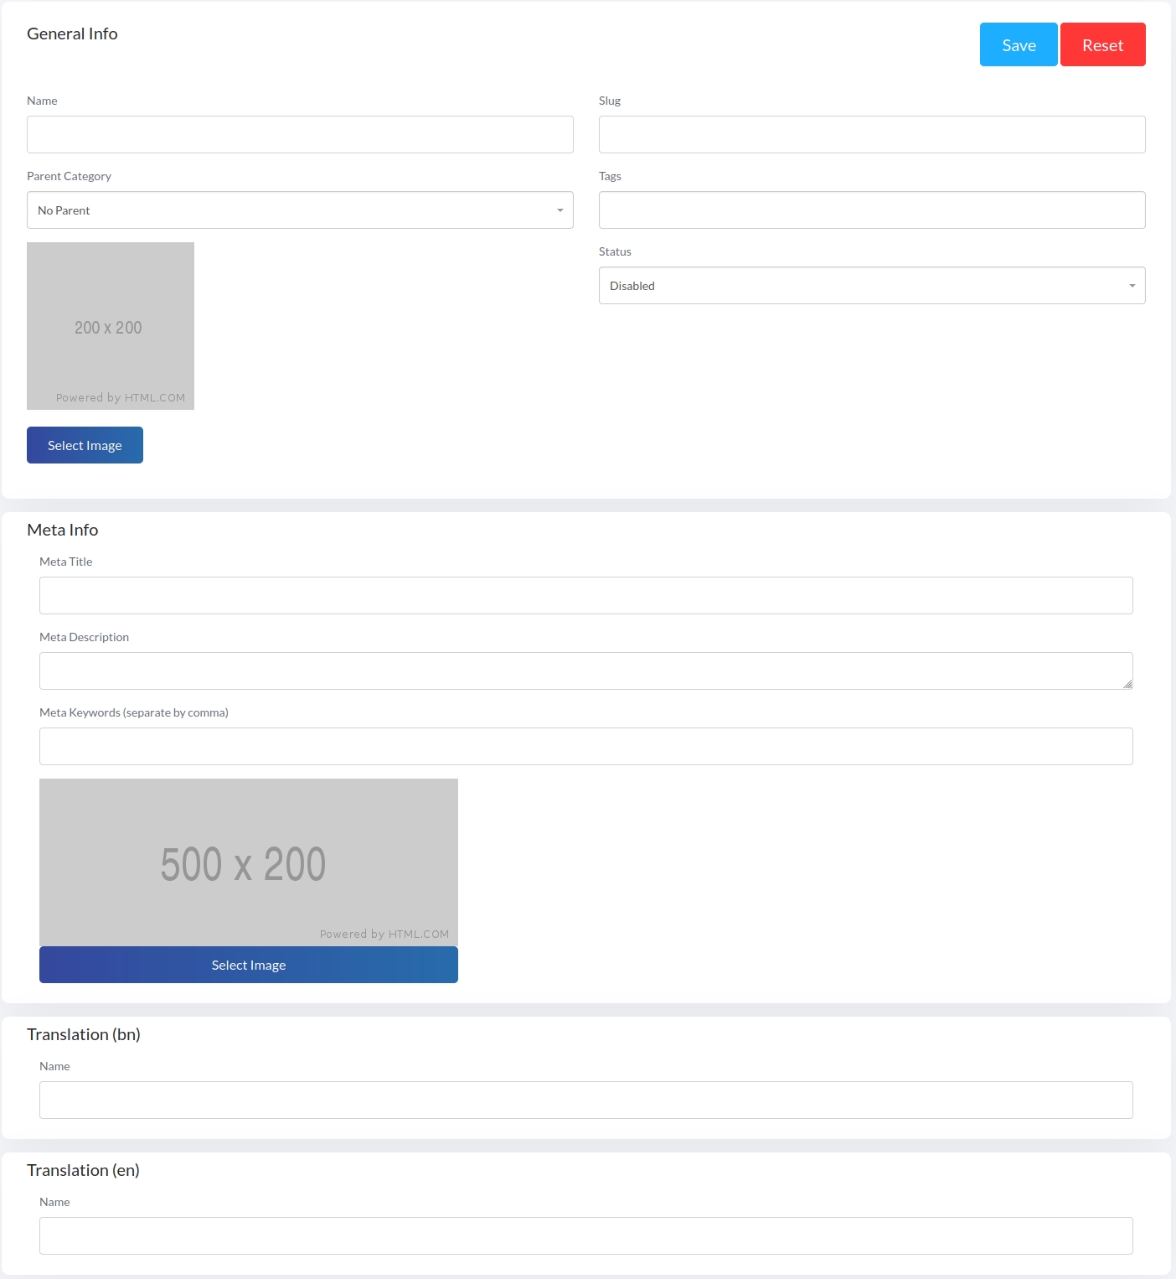Viewport: 1176px width, 1279px height.
Task: Focus the Name field under Translation (en)
Action: pyautogui.click(x=585, y=1236)
